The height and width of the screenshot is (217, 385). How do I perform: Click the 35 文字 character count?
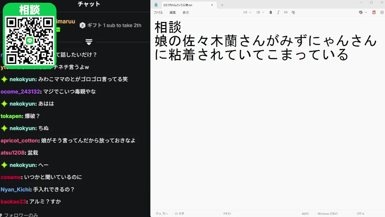(x=180, y=214)
